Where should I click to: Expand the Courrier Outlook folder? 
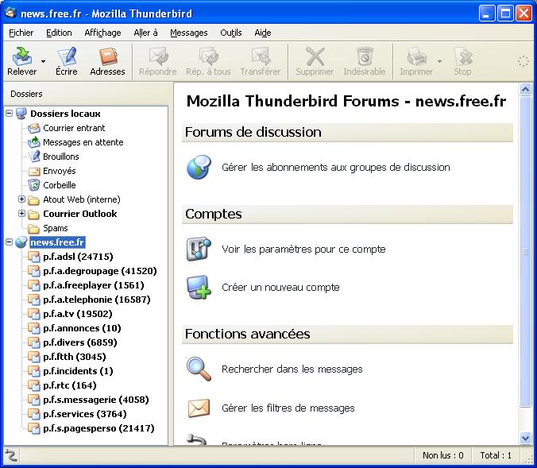[x=21, y=214]
